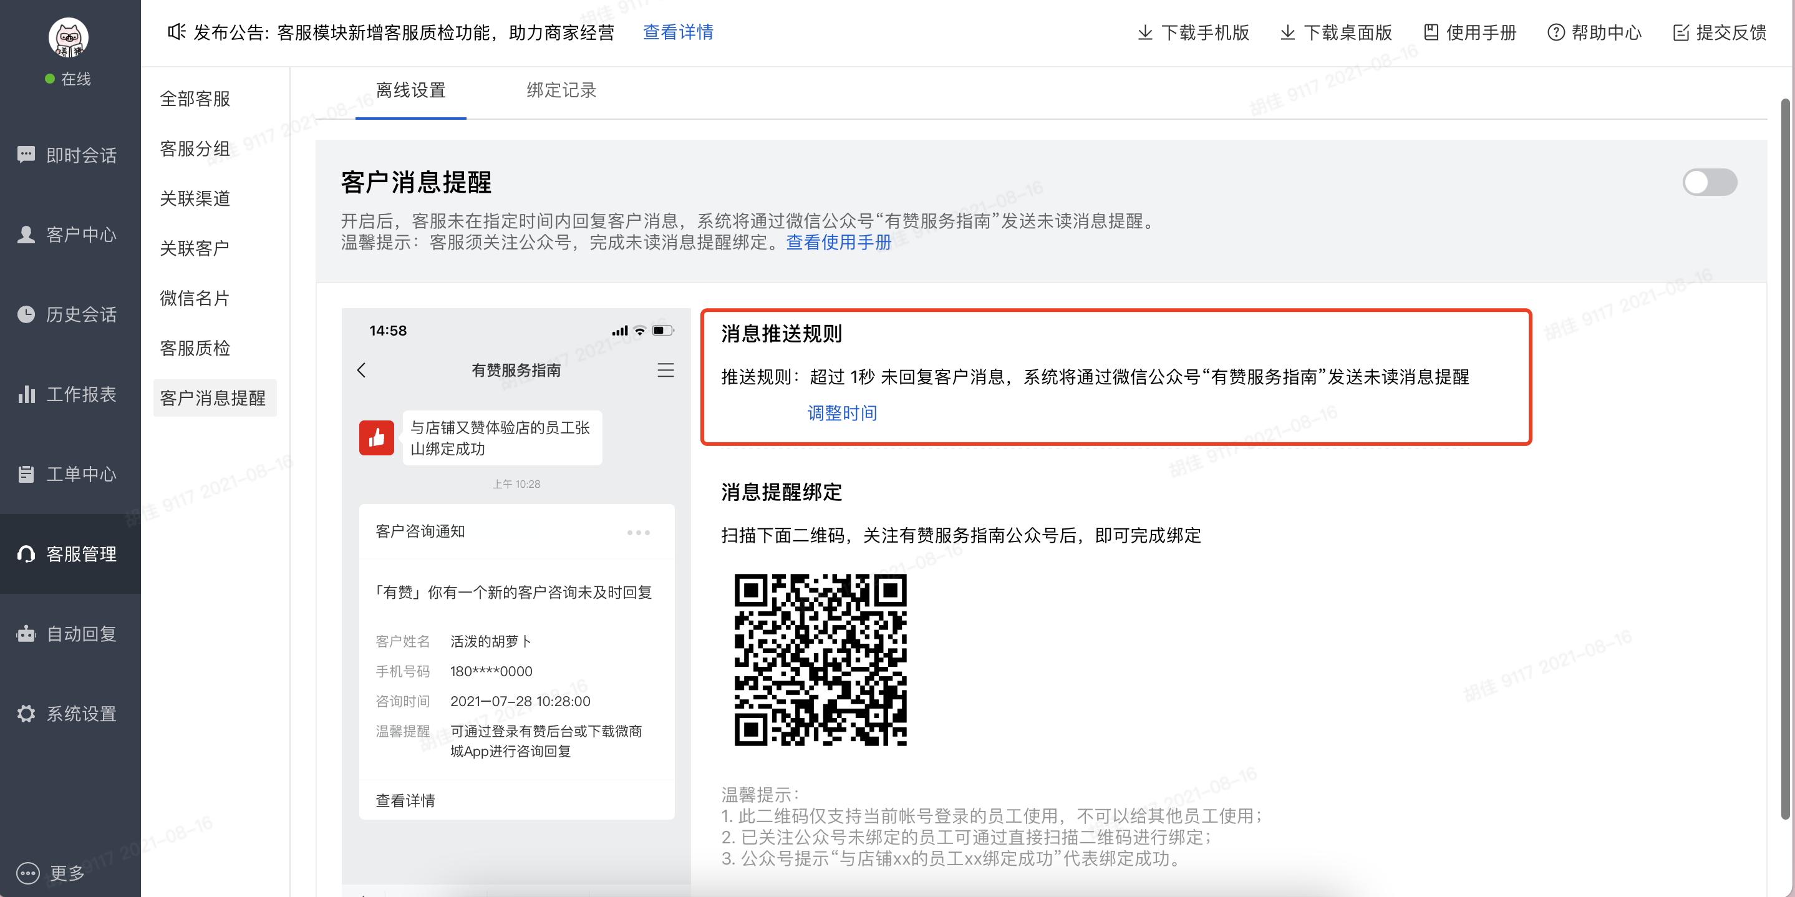Click the red thumbs-up icon in phone preview
1795x897 pixels.
pyautogui.click(x=376, y=438)
